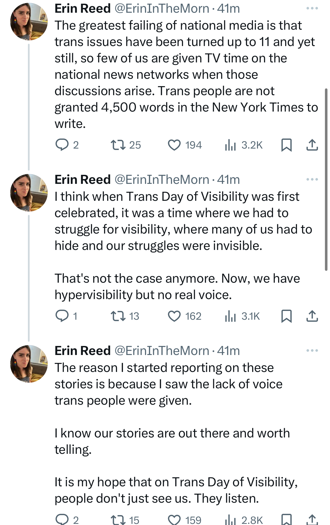Like the tweet with 162 likes
This screenshot has height=525, width=330.
(x=174, y=316)
